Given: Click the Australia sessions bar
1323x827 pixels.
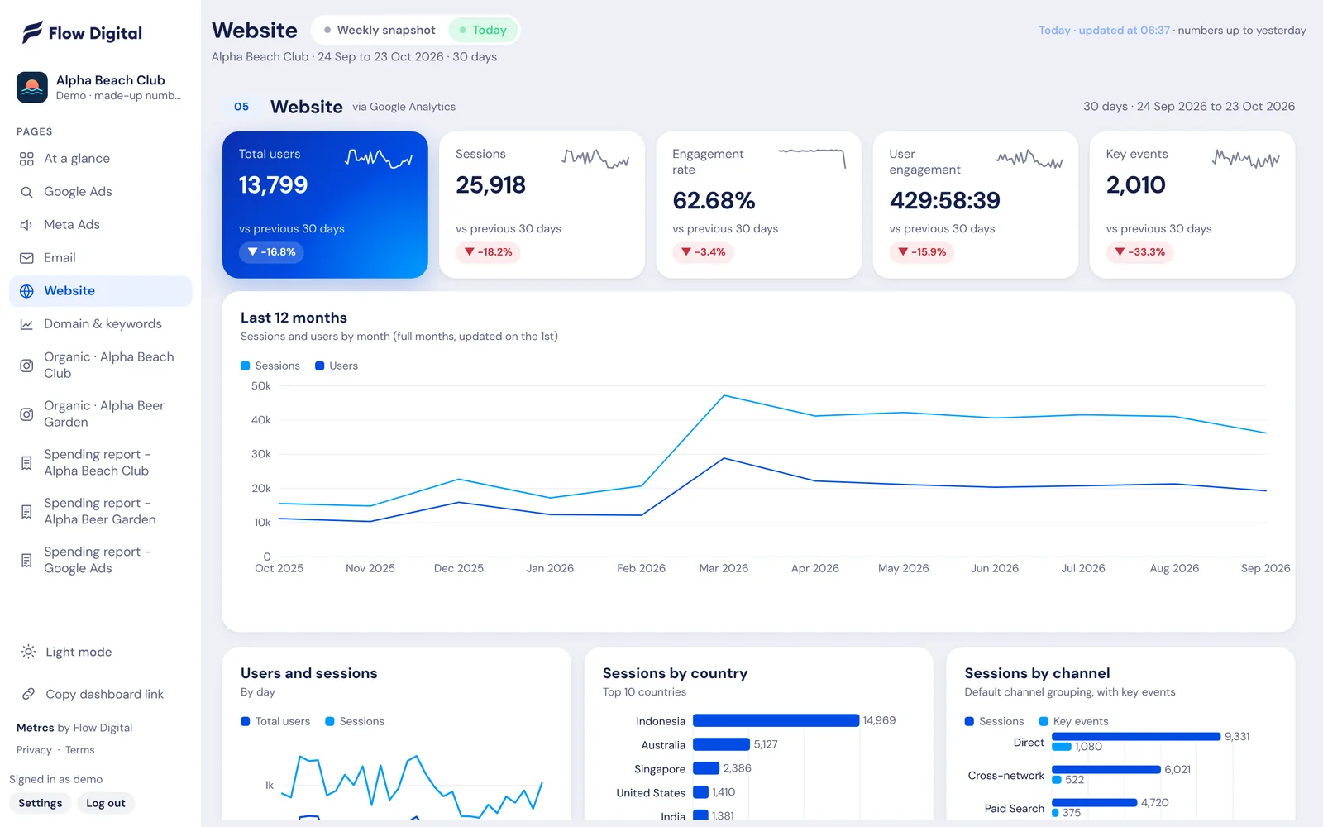Looking at the screenshot, I should point(721,744).
